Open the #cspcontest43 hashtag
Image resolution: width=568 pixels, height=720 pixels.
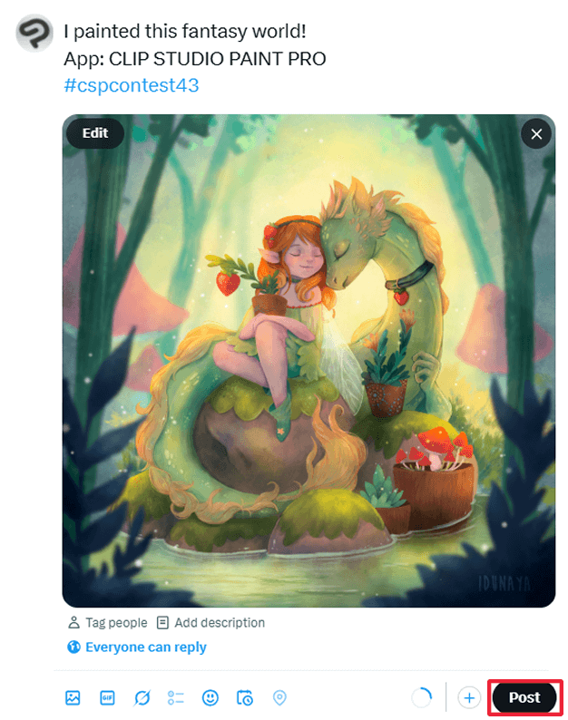click(x=132, y=85)
